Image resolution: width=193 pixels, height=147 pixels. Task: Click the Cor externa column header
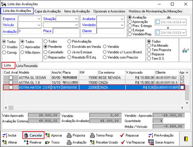tap(112, 72)
